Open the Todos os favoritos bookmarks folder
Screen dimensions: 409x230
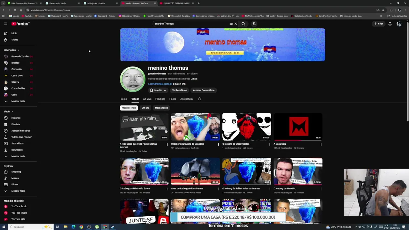tap(397, 16)
